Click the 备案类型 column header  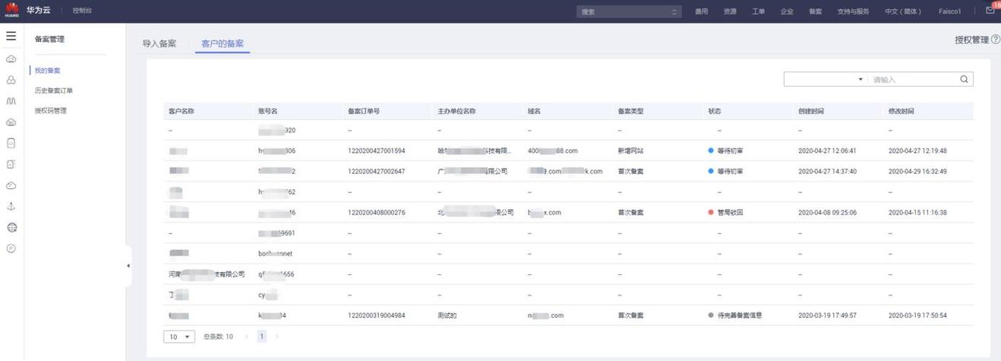pyautogui.click(x=630, y=111)
